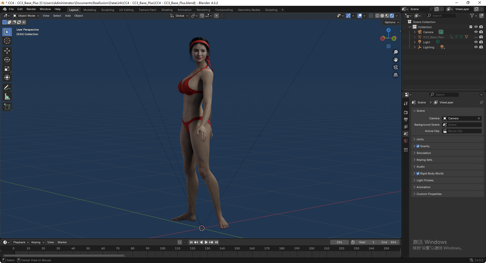
Task: Select the Measure ruler tool
Action: pyautogui.click(x=7, y=97)
